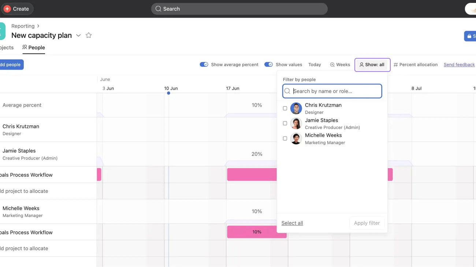Click Chris Krutzman's avatar in filter list
This screenshot has height=267, width=476.
pyautogui.click(x=296, y=109)
